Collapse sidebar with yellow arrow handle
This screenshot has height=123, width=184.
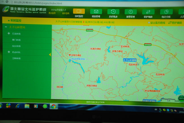click(50, 55)
